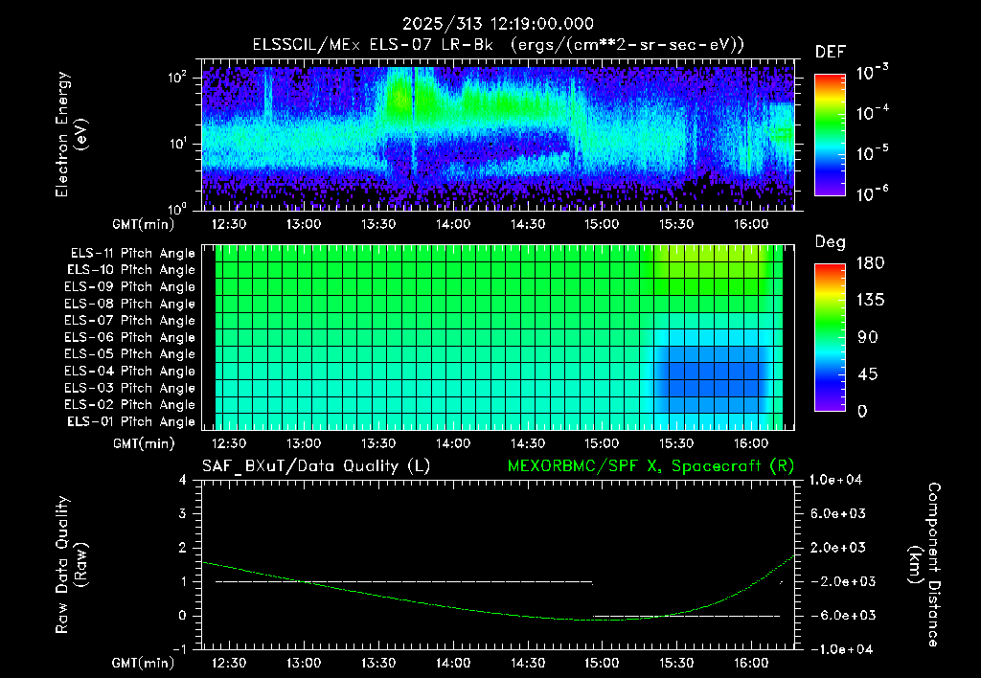Screen dimensions: 981x678
Task: Select the Component Distance (km) axis label
Action: tap(924, 565)
